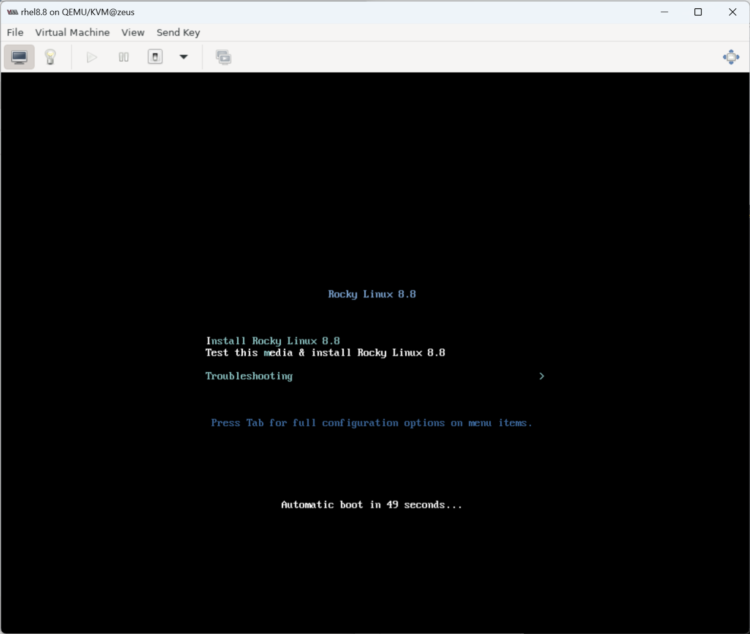Screen dimensions: 750x634
Task: Open the View menu
Action: 133,32
